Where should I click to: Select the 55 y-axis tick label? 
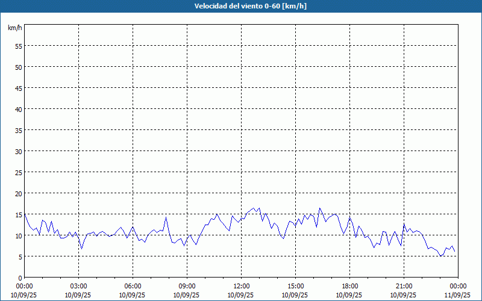point(18,46)
